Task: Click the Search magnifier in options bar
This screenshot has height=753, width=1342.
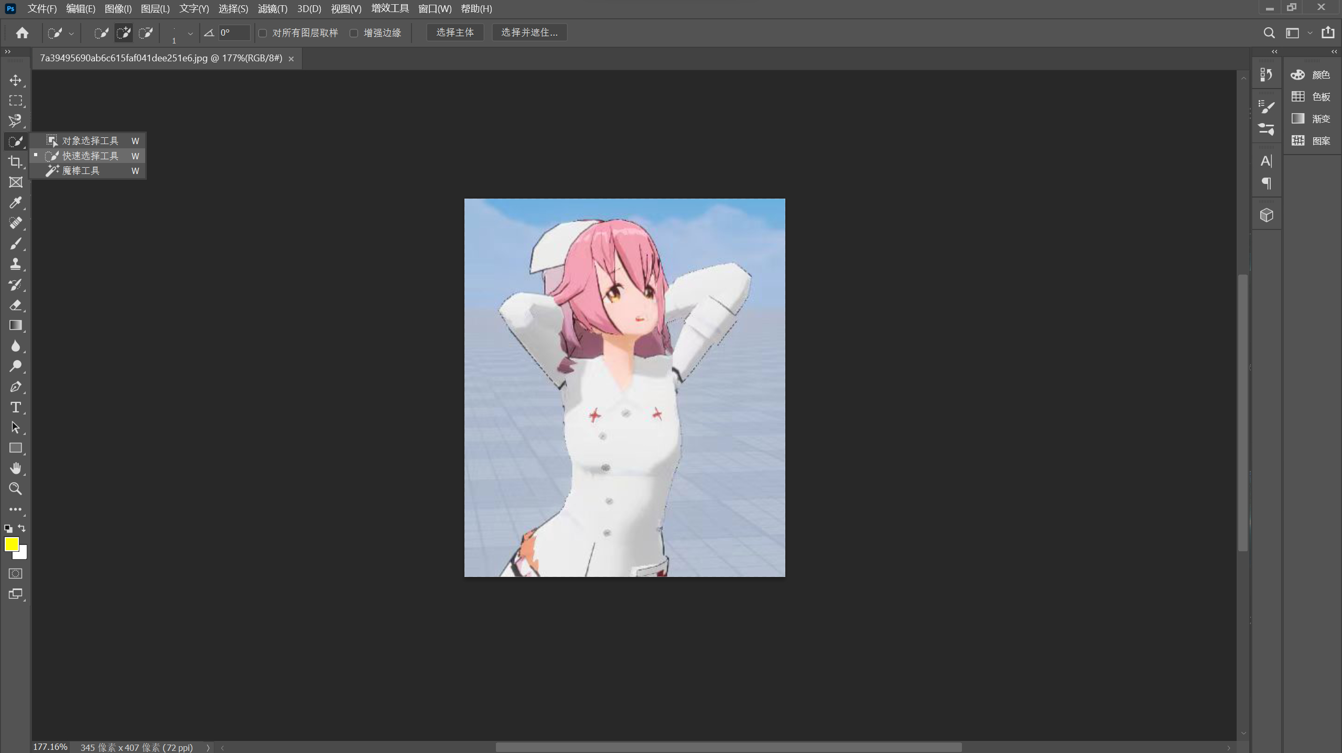Action: coord(1269,33)
